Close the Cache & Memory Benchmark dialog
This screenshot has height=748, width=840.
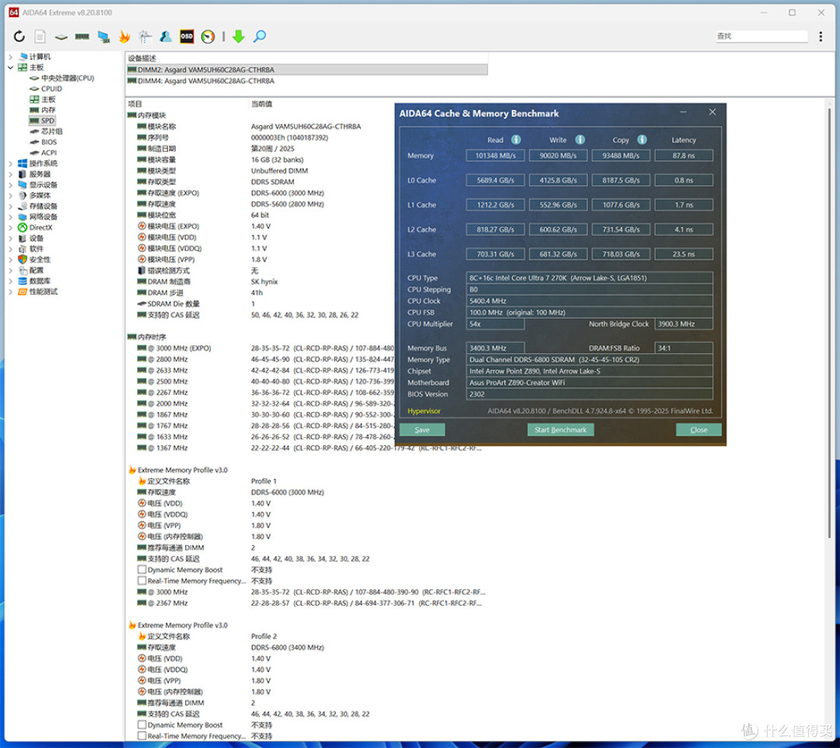coord(712,113)
